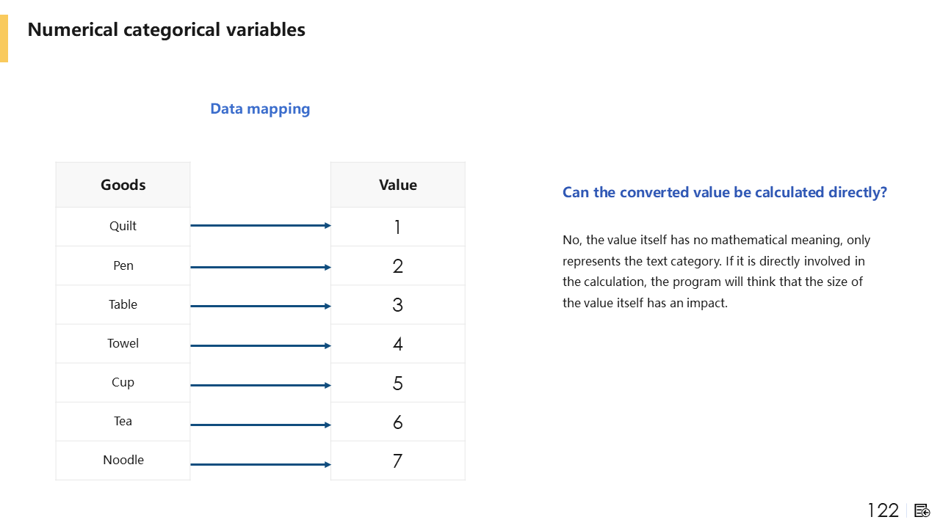Click the slide number 122
Viewport: 940px width, 528px height.
tap(883, 510)
